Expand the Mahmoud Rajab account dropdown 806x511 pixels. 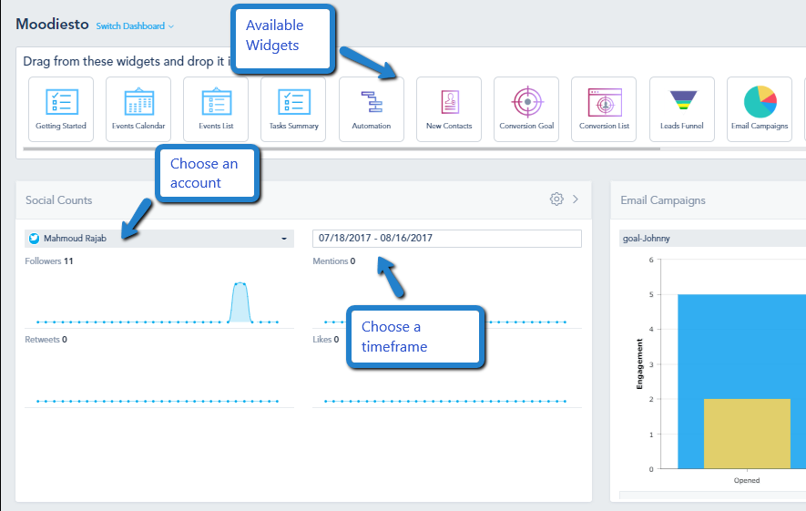pos(159,239)
